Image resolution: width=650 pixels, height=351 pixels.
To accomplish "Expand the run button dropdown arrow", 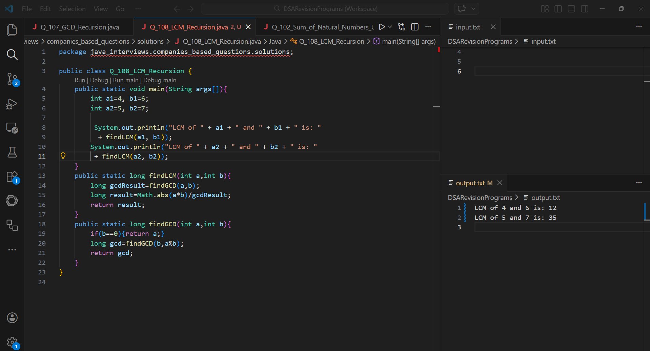I will (x=390, y=27).
